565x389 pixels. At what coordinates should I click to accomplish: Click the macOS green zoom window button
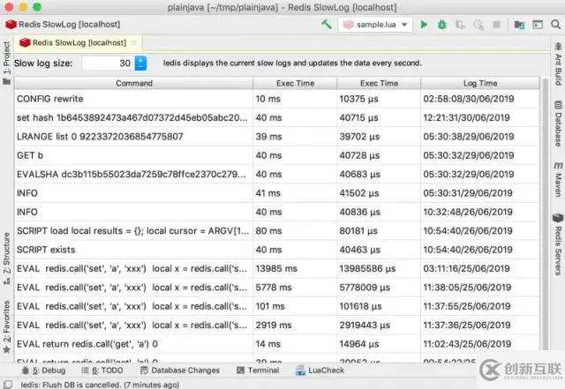pyautogui.click(x=37, y=7)
